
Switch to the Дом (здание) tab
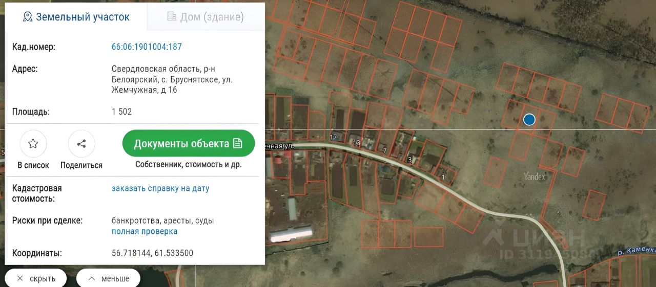[206, 17]
